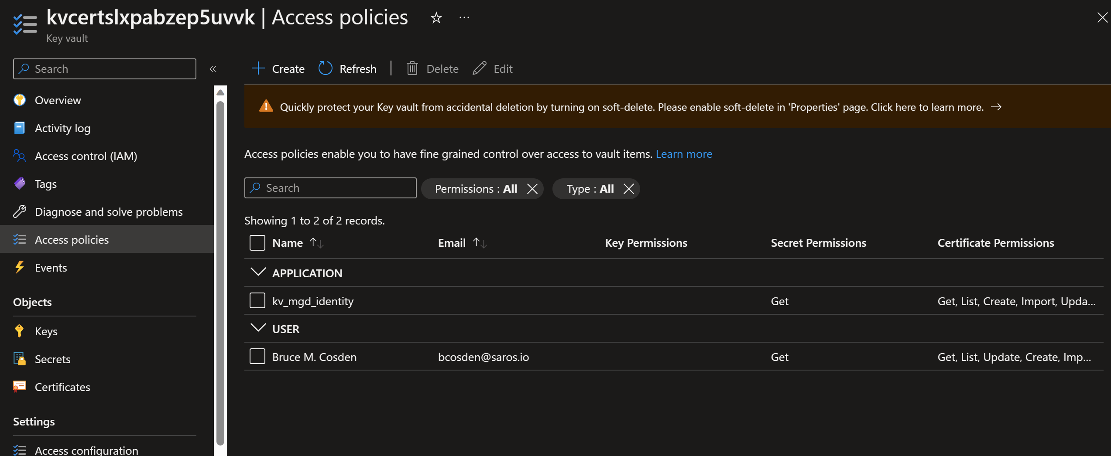Click the circular Refresh icon

[x=326, y=68]
